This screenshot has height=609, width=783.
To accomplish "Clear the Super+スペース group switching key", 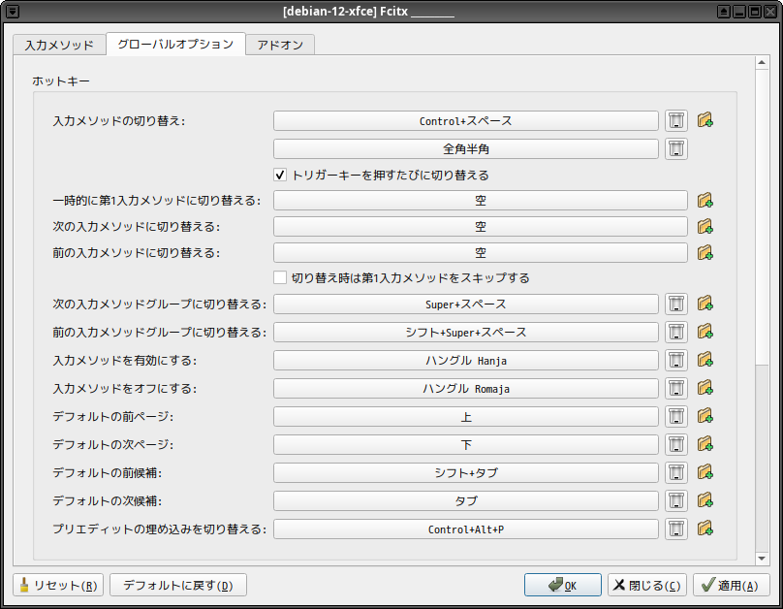I will (675, 303).
